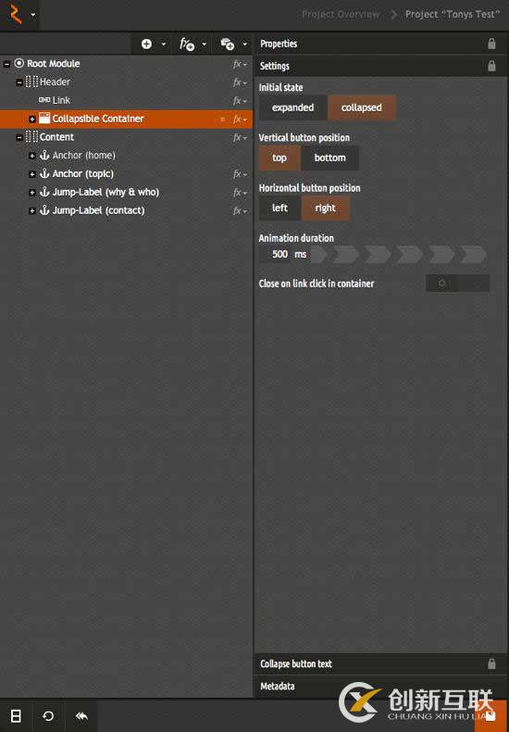The image size is (509, 732).
Task: Open dropdown next to add stack icon
Action: click(x=244, y=44)
